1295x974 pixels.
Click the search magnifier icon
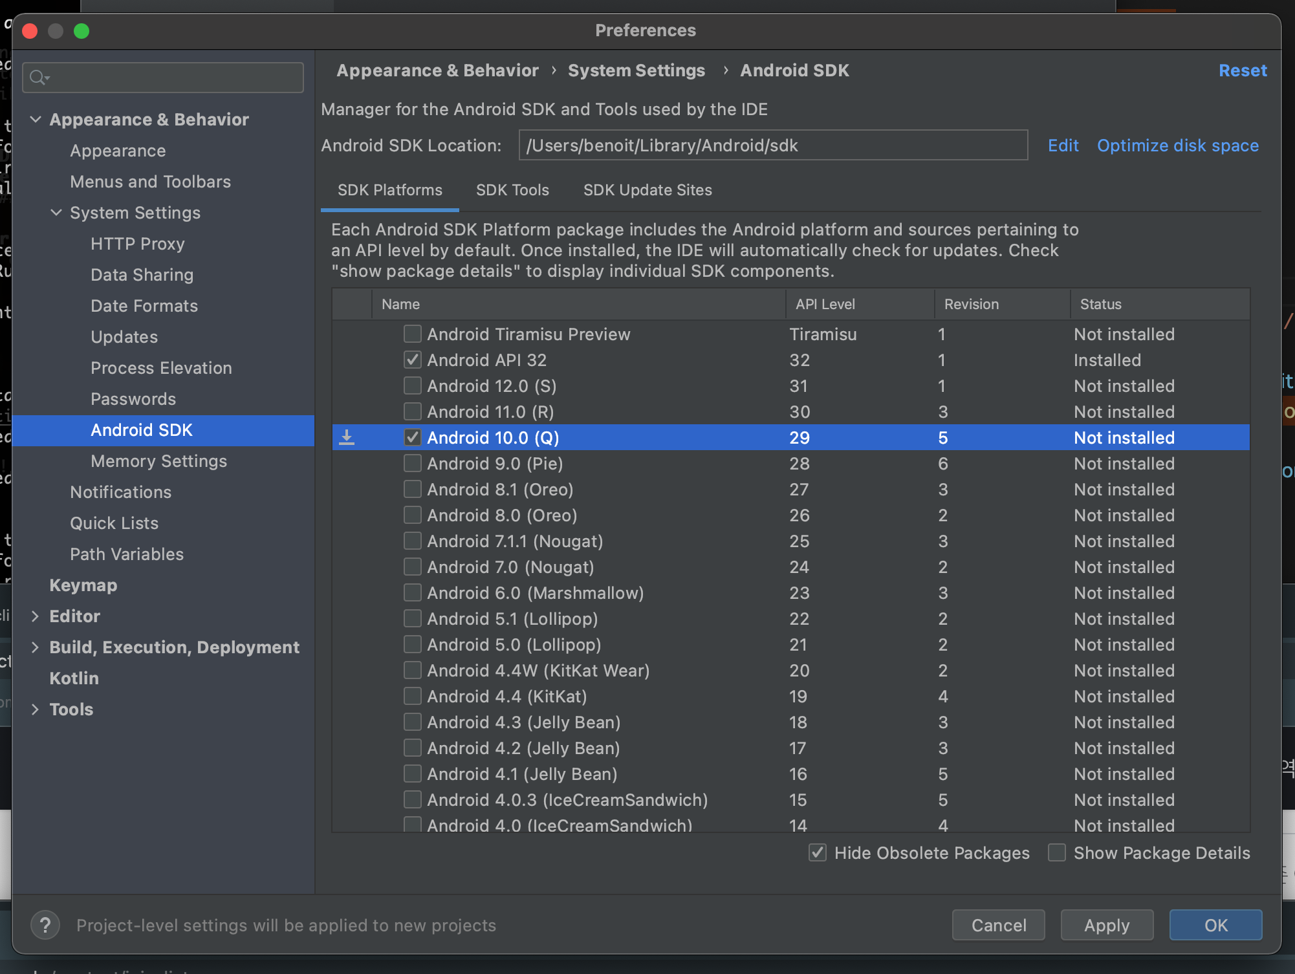(38, 78)
